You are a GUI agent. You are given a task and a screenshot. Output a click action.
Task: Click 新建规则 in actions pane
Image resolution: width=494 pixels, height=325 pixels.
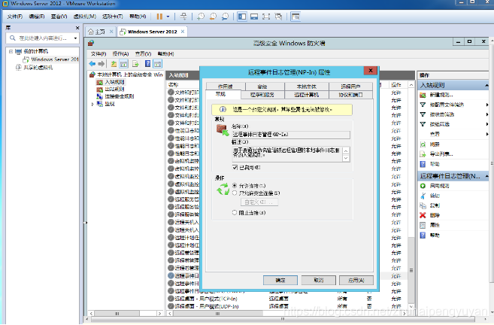point(441,95)
